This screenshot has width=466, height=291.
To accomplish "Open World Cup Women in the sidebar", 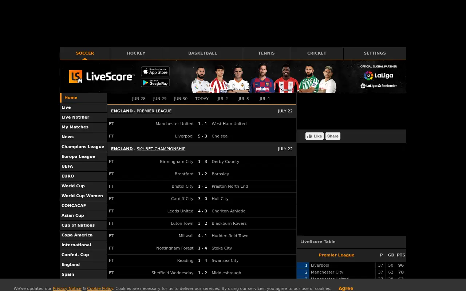I will pos(83,196).
